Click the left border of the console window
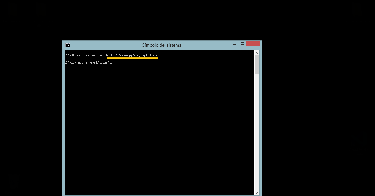 pyautogui.click(x=63, y=118)
